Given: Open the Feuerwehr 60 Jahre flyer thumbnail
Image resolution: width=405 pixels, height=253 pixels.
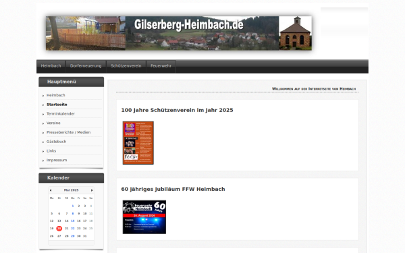Looking at the screenshot, I should point(144,217).
